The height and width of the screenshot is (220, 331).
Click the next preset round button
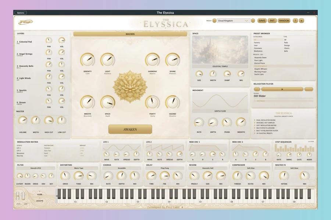[x=253, y=21]
